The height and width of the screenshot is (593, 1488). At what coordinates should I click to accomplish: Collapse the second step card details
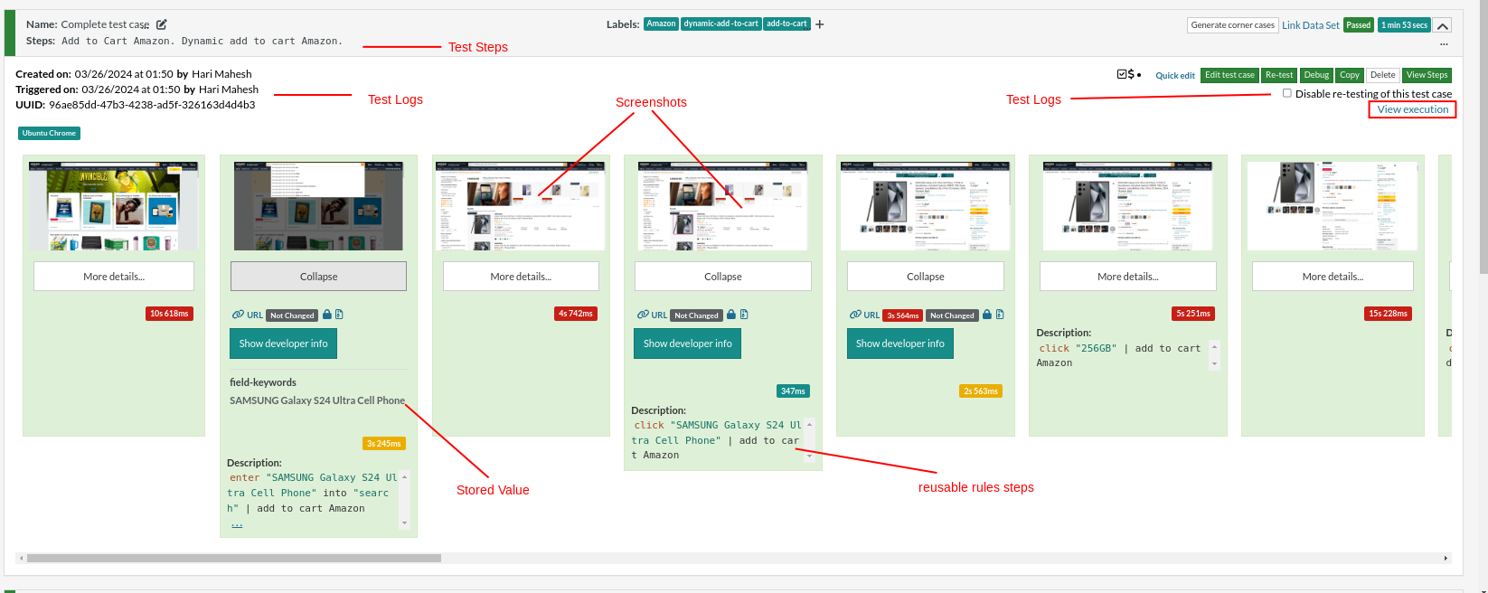(x=318, y=277)
